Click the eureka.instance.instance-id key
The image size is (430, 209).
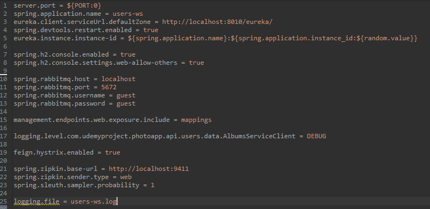[65, 38]
